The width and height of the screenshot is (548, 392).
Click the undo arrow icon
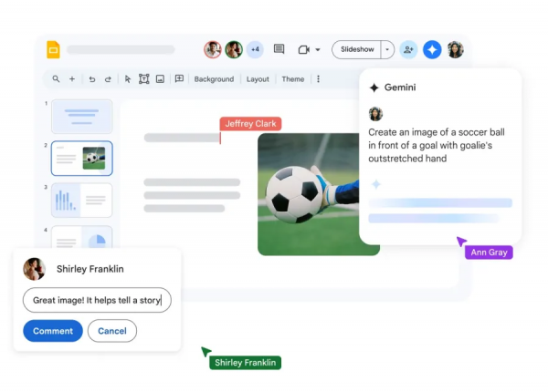(x=92, y=79)
